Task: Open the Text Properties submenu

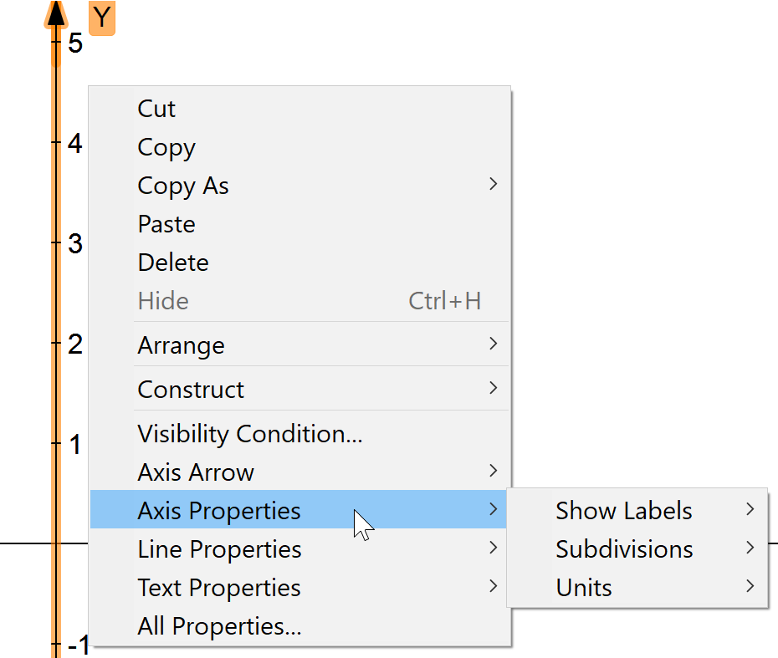Action: pyautogui.click(x=219, y=587)
